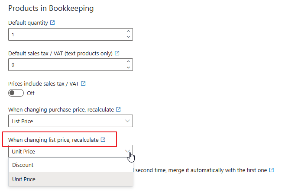Toggle Prices include sales tax / VAT switch
This screenshot has width=298, height=195.
[16, 93]
